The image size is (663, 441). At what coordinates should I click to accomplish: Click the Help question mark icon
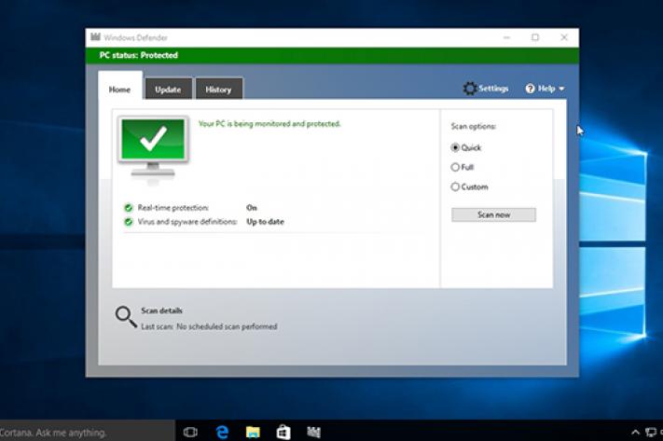tap(530, 89)
